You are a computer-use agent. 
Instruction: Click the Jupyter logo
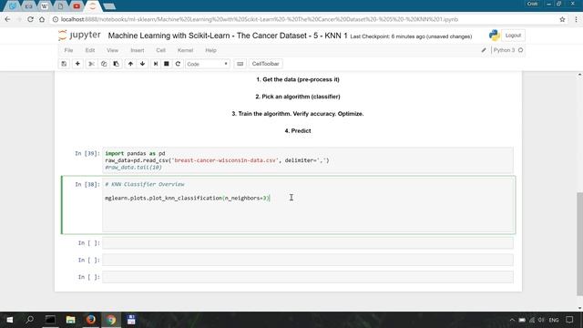point(79,36)
